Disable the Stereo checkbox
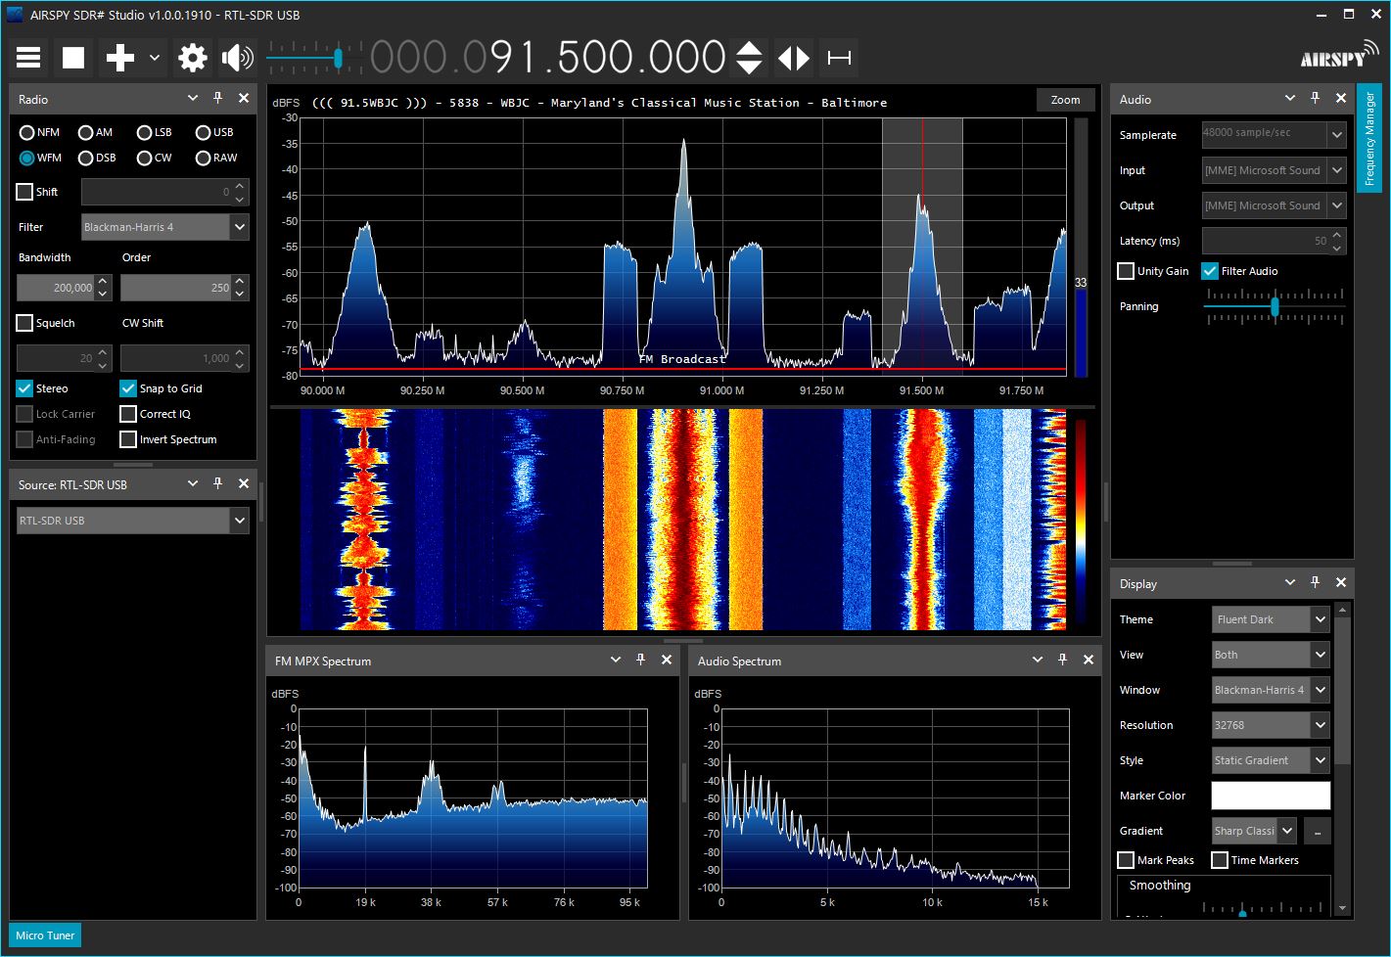This screenshot has height=957, width=1391. point(25,388)
